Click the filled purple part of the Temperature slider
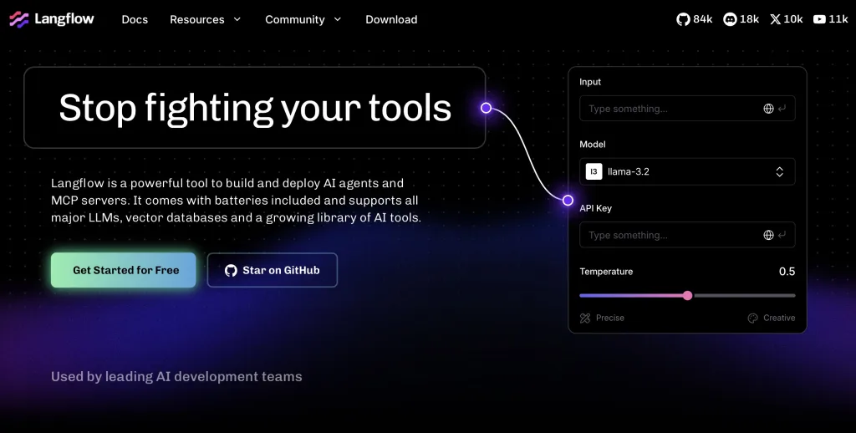856x433 pixels. pyautogui.click(x=631, y=295)
